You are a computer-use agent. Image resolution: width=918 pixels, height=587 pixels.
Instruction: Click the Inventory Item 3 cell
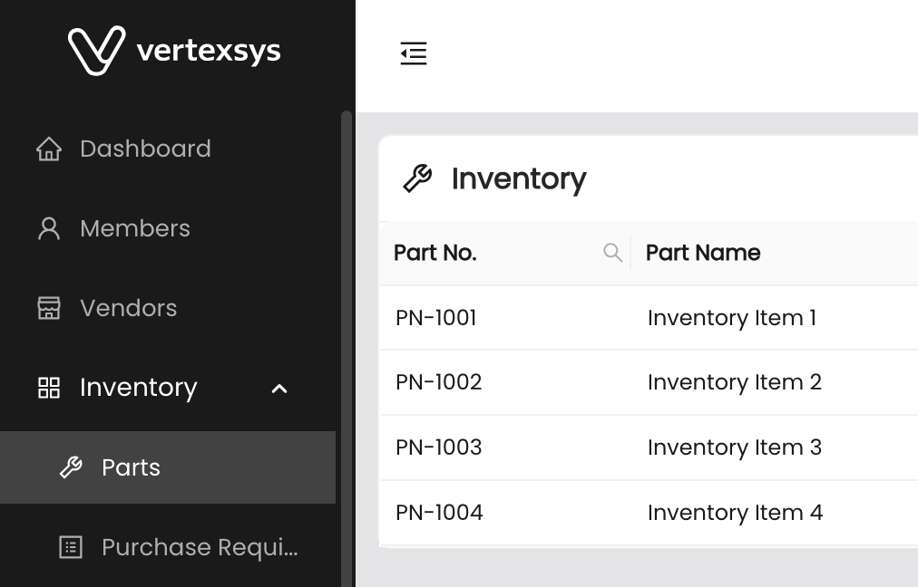[734, 447]
